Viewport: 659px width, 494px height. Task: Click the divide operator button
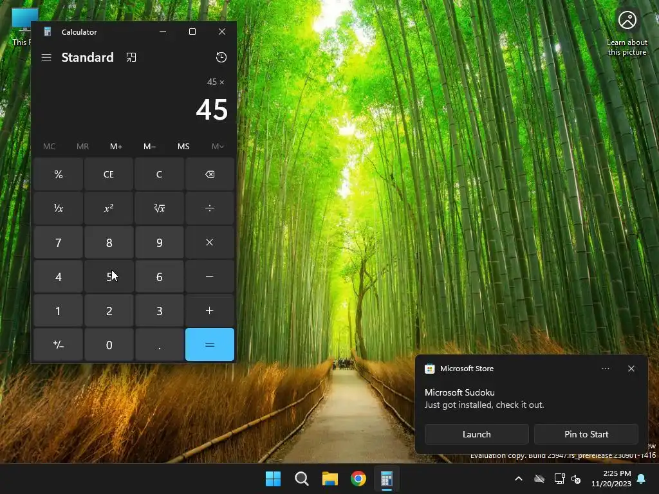(x=210, y=208)
